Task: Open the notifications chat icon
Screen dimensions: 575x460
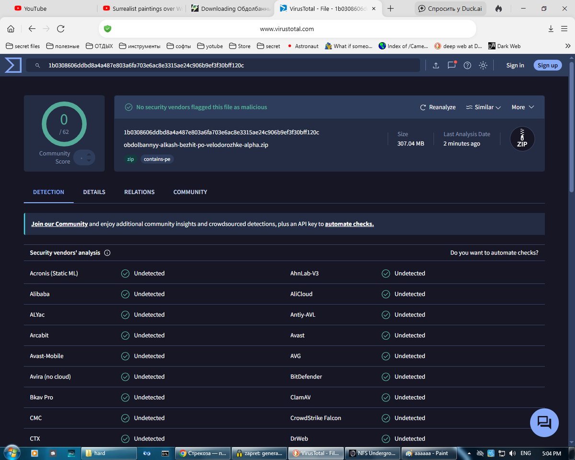Action: 452,65
